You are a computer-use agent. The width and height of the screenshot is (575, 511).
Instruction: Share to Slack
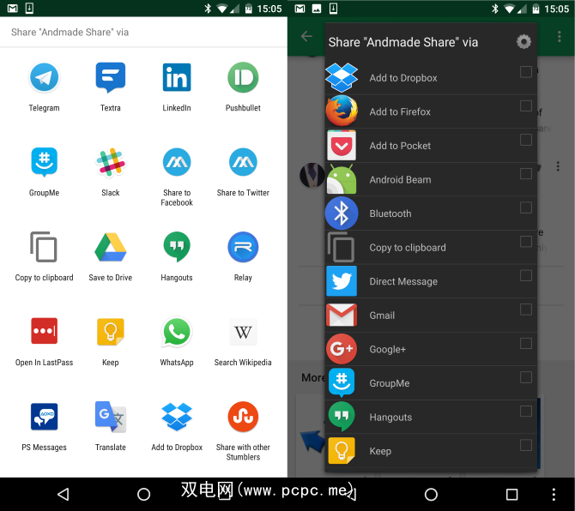111,162
